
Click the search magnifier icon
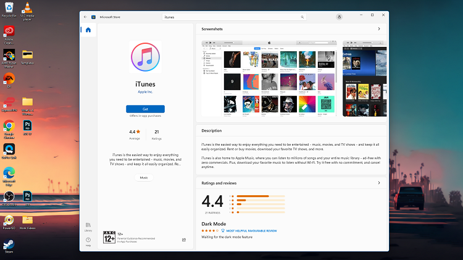302,17
